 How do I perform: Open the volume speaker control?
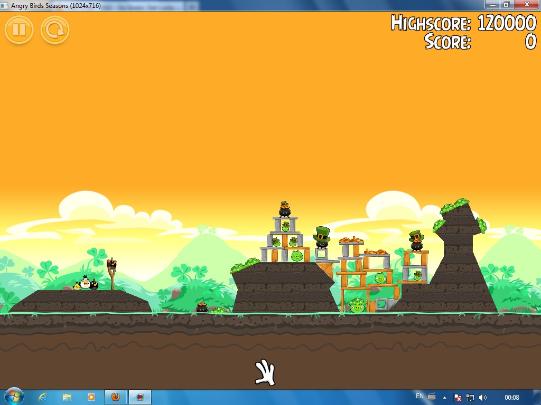point(482,397)
